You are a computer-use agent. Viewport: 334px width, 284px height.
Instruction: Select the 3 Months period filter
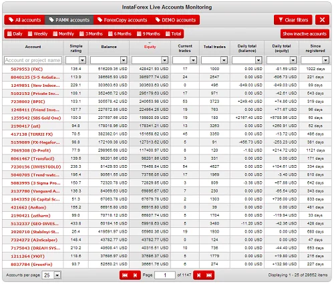coord(91,34)
